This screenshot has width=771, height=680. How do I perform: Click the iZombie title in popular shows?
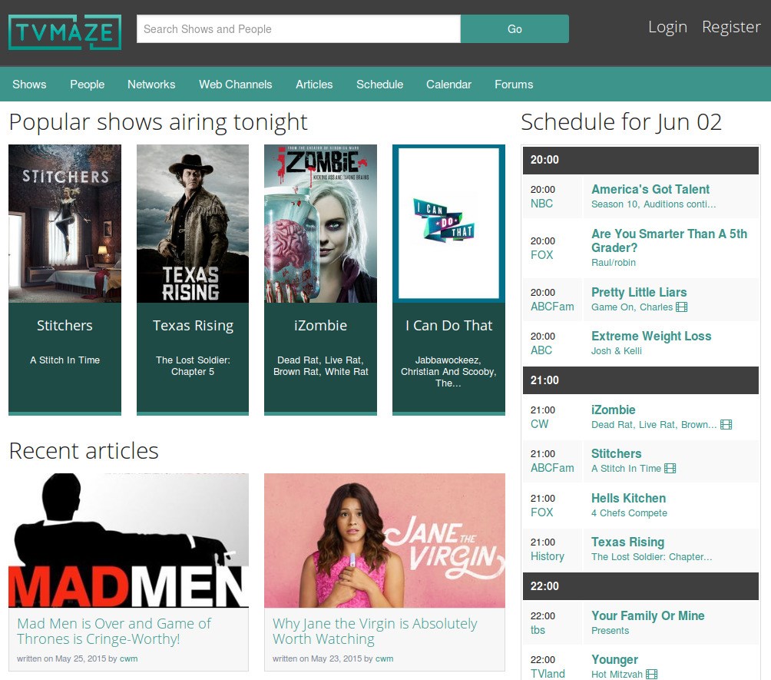(320, 326)
